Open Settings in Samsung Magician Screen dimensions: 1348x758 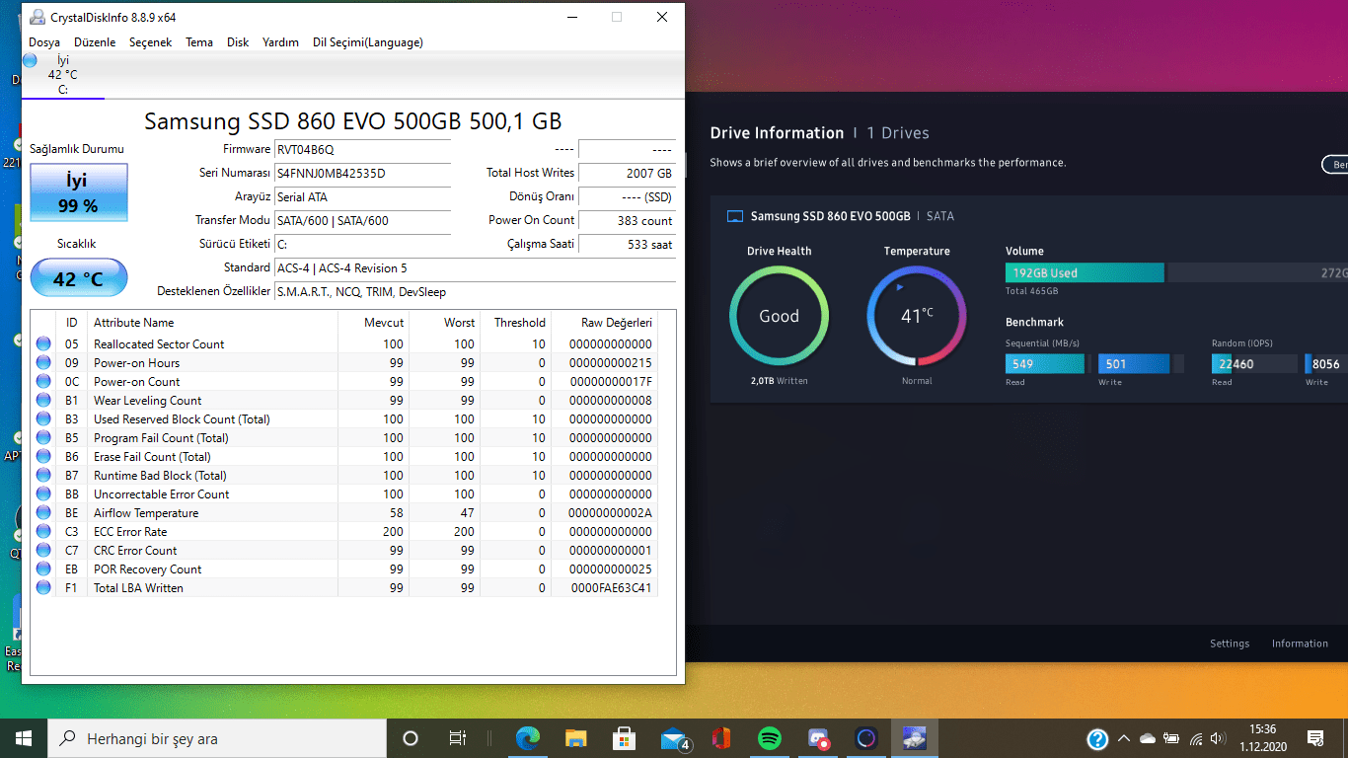tap(1230, 644)
